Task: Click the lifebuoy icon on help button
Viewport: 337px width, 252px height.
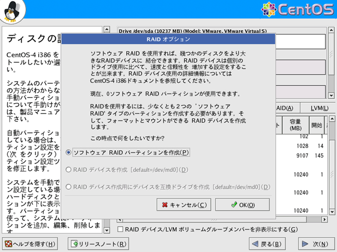Action: (x=8, y=244)
